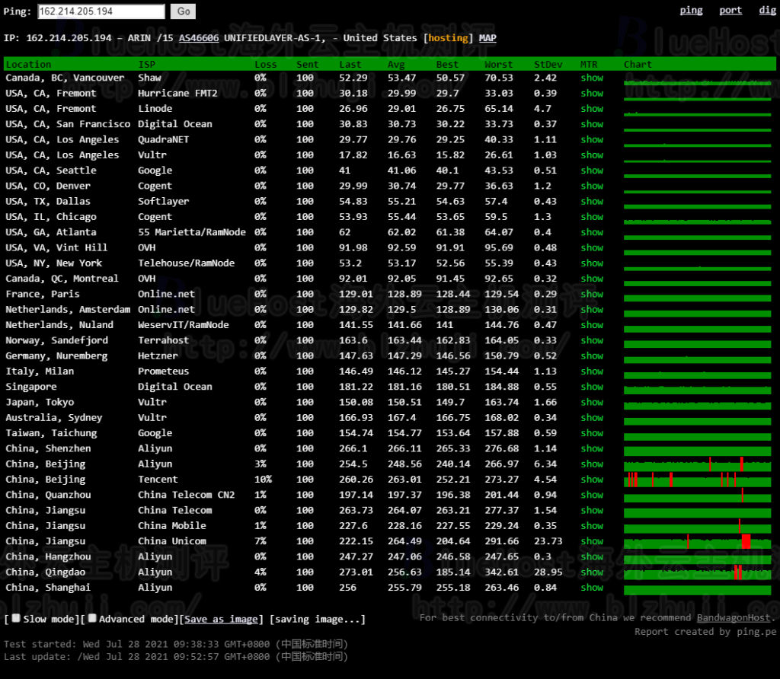Select the 10% loss value for Tencent
The width and height of the screenshot is (780, 679).
263,480
